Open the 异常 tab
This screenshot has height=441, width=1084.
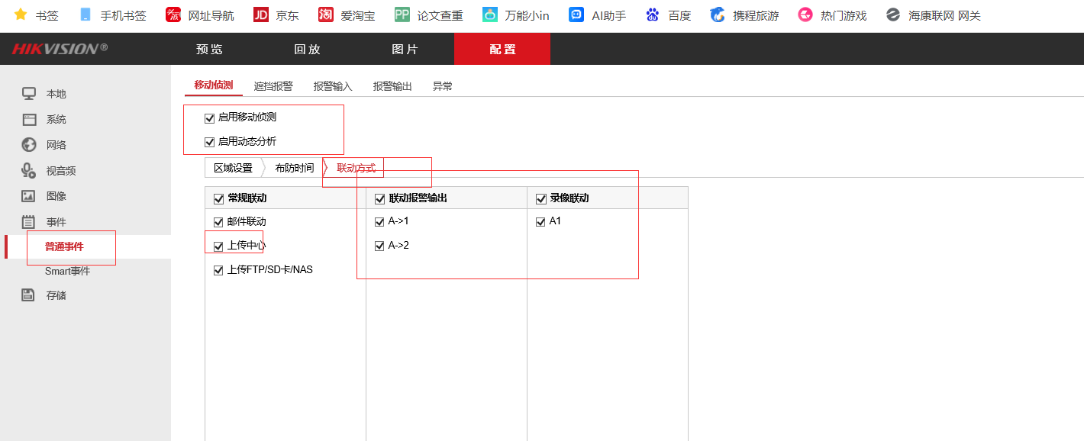pyautogui.click(x=443, y=85)
